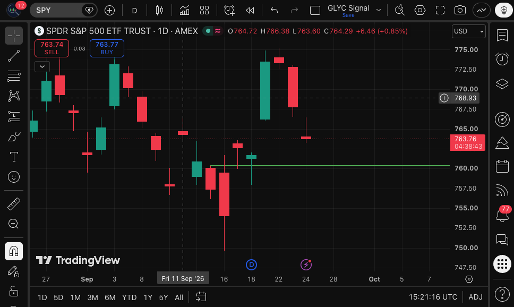Screen dimensions: 514x307
Task: Toggle the Magnet mode
Action: [x=14, y=251]
